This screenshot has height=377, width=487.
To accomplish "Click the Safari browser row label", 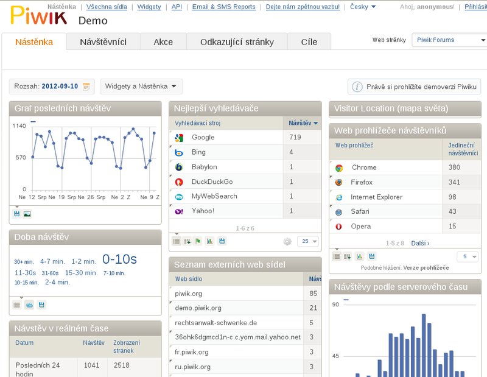I will [360, 212].
